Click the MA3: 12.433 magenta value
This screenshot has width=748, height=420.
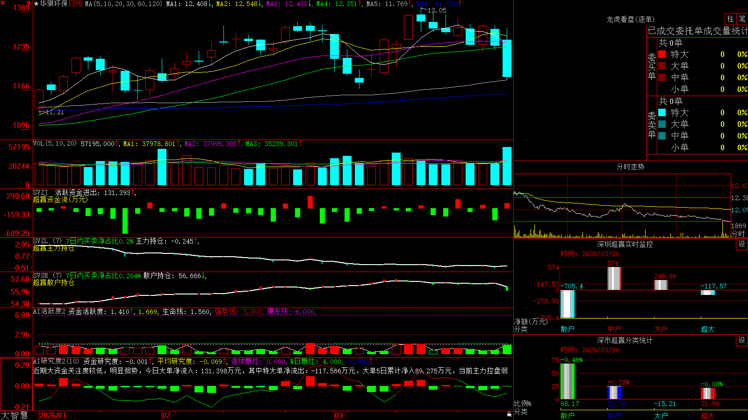[x=289, y=4]
